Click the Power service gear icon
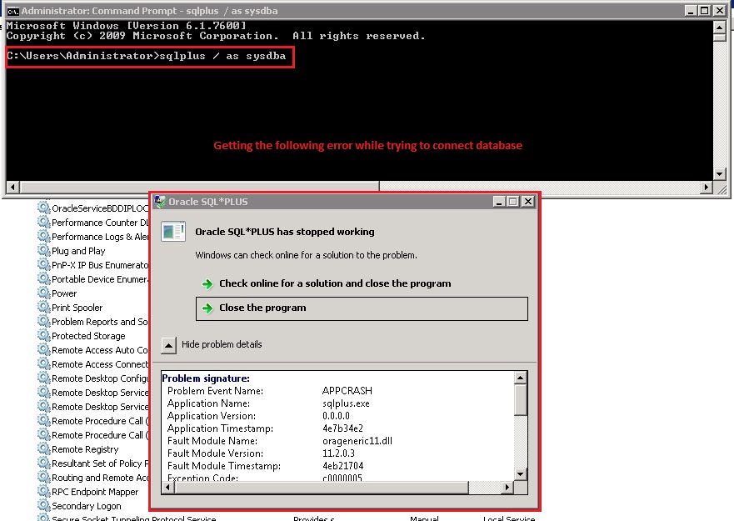Screen dimensions: 734x521 [43, 293]
